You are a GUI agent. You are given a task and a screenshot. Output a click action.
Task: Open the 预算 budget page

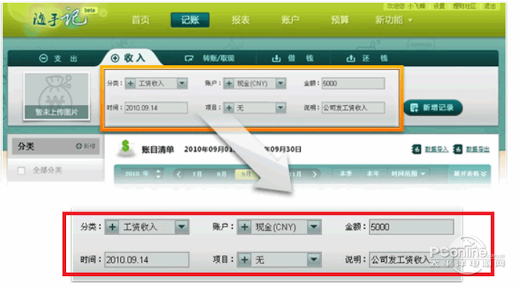[340, 20]
